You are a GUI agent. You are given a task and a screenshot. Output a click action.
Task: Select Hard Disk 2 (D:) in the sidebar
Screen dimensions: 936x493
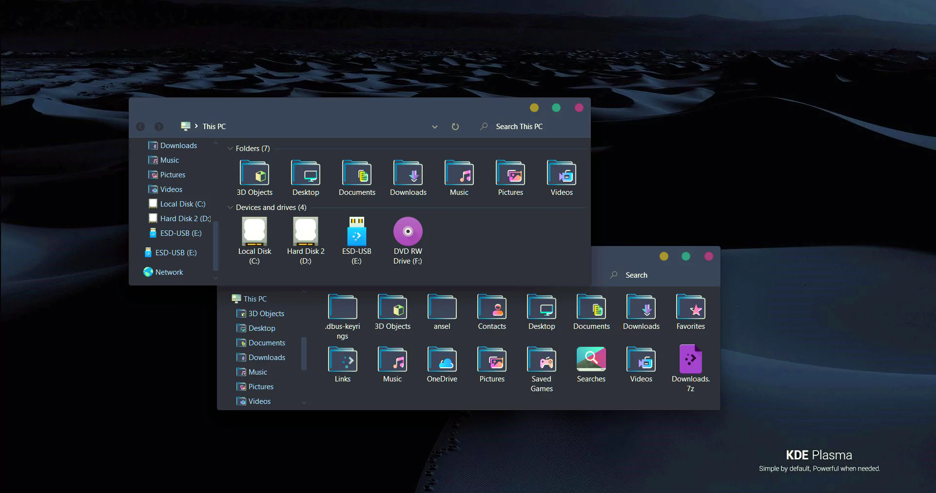184,218
